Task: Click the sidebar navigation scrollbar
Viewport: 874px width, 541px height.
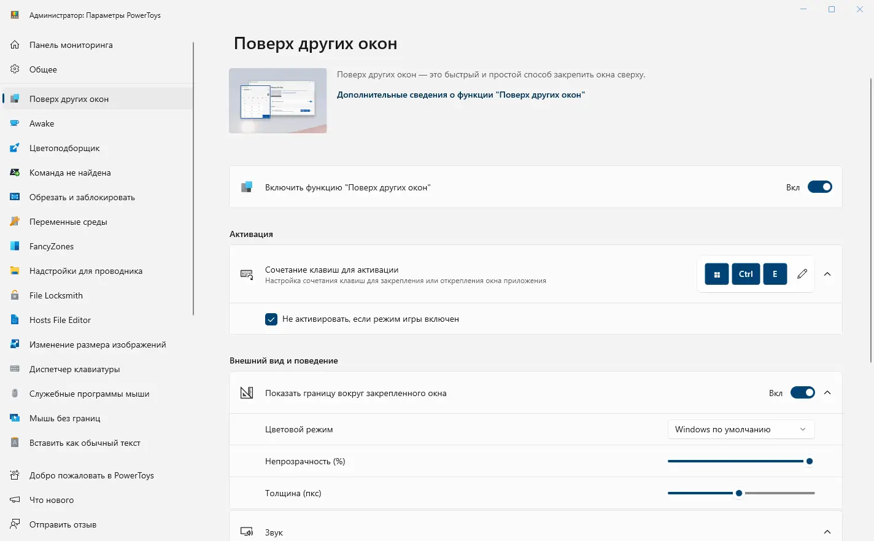Action: (x=193, y=178)
